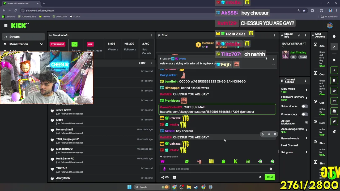Click the green Chat send button
The width and height of the screenshot is (340, 191).
click(x=270, y=177)
